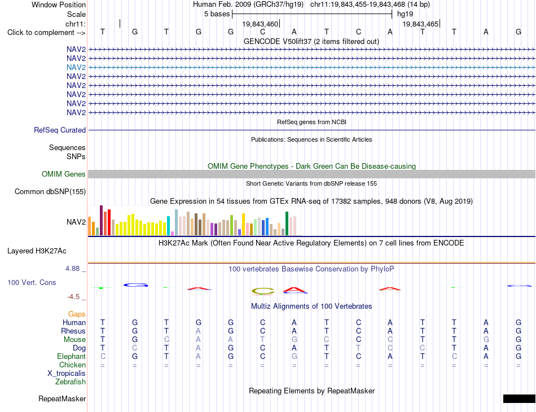Click the 4.88 conservation scale maximum
The width and height of the screenshot is (536, 412).
click(x=72, y=269)
